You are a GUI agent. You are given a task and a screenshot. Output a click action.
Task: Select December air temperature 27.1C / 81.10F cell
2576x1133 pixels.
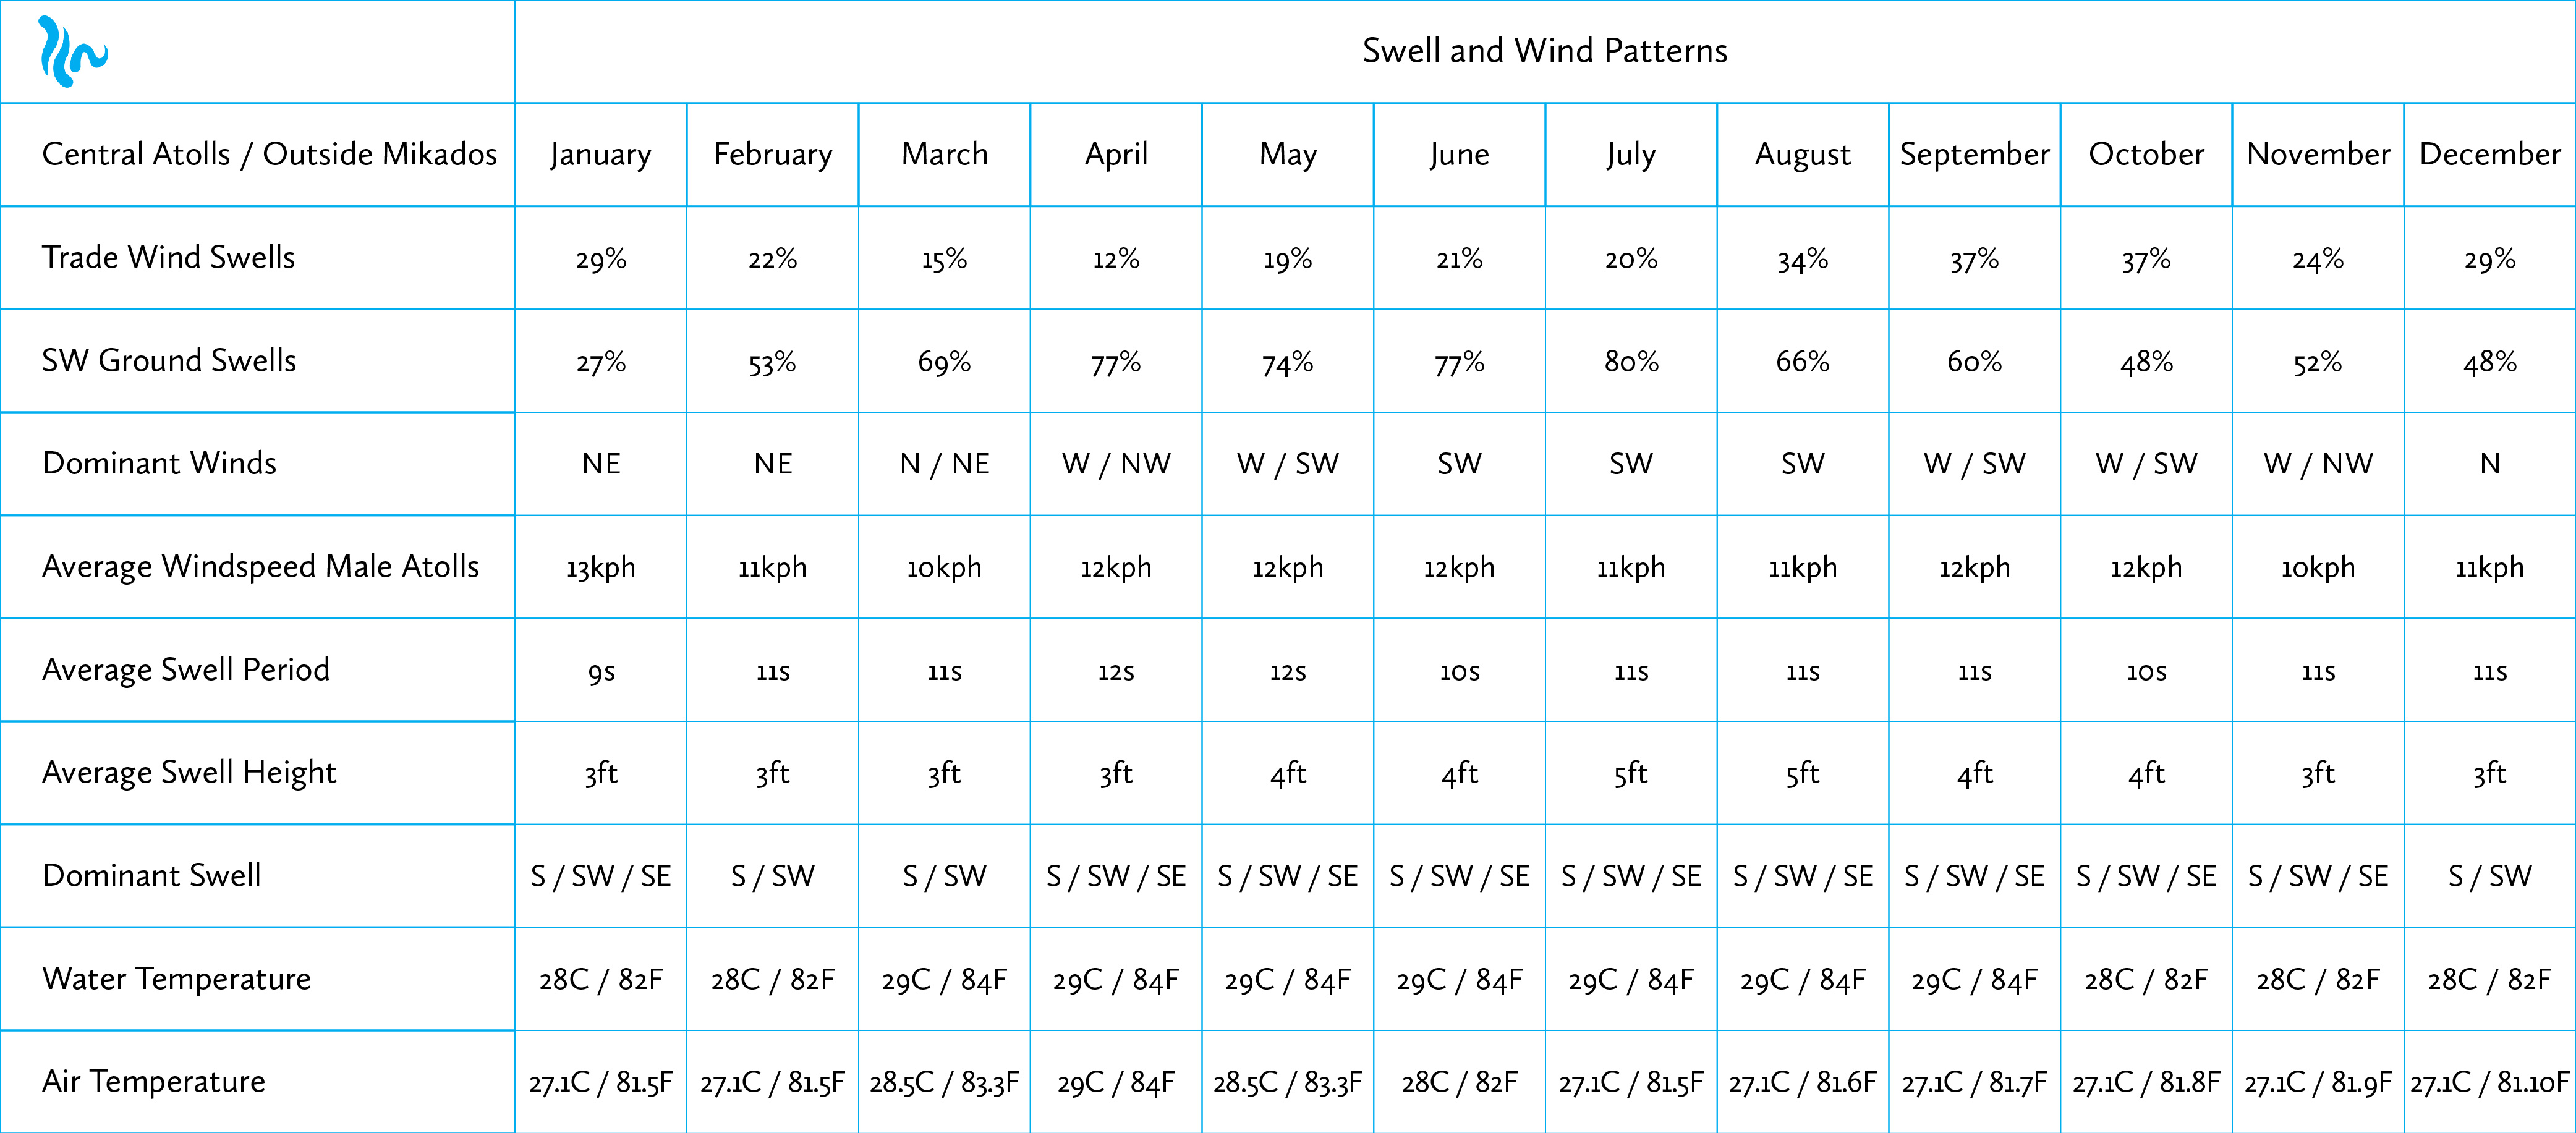pos(2490,1082)
